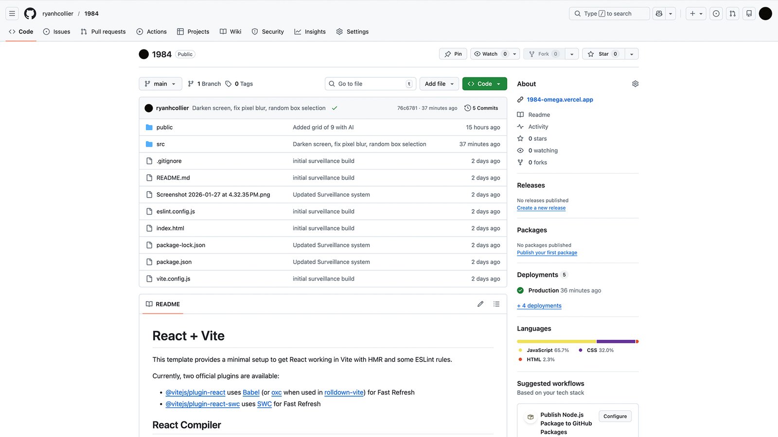
Task: Click the GitHub logo icon
Action: [30, 14]
